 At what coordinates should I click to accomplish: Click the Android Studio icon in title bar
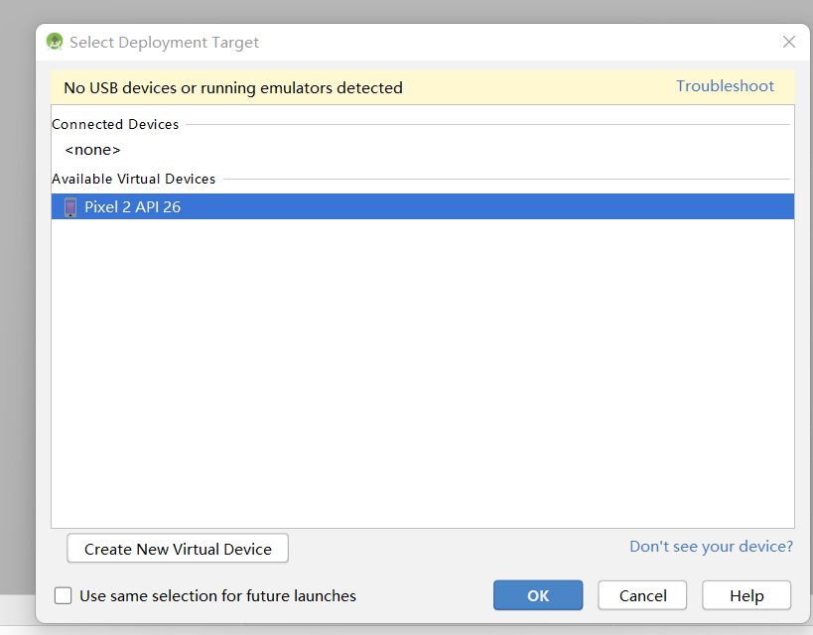pyautogui.click(x=55, y=42)
